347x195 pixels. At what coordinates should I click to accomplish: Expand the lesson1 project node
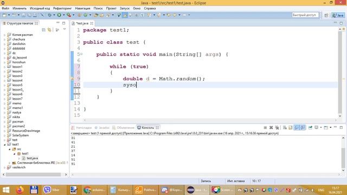(x=5, y=67)
